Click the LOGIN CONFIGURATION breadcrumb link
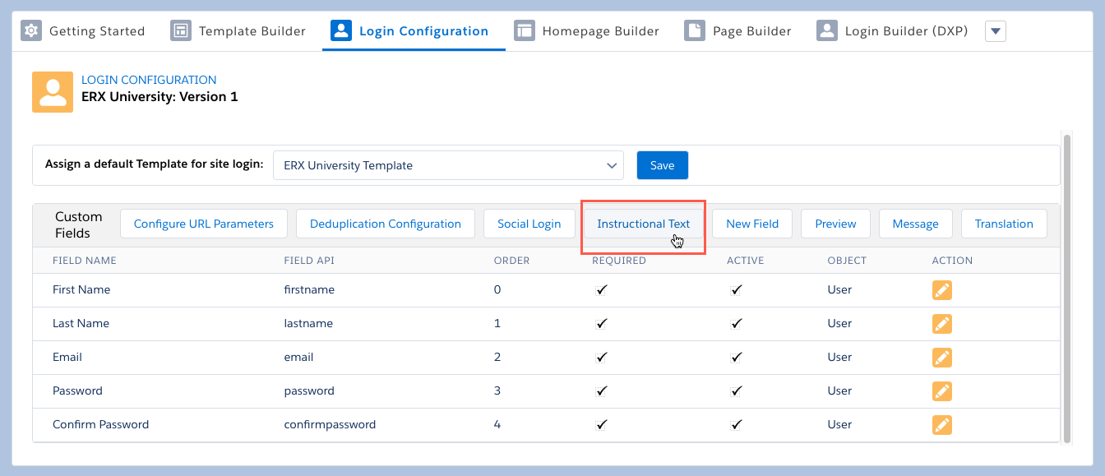 point(149,80)
